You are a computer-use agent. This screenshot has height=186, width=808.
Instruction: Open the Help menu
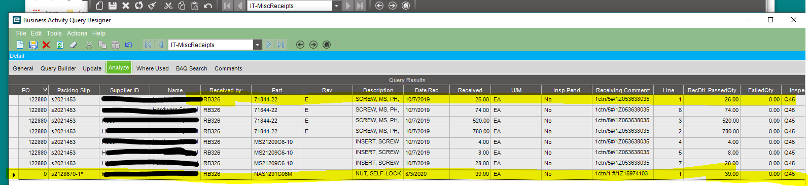pyautogui.click(x=99, y=33)
